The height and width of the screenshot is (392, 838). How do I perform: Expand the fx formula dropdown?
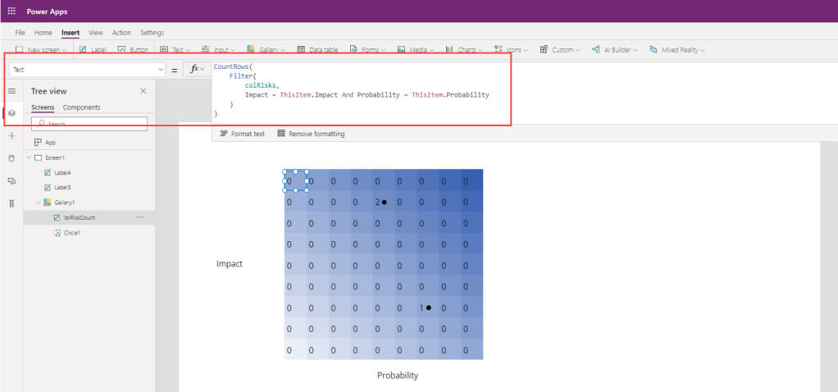coord(203,70)
